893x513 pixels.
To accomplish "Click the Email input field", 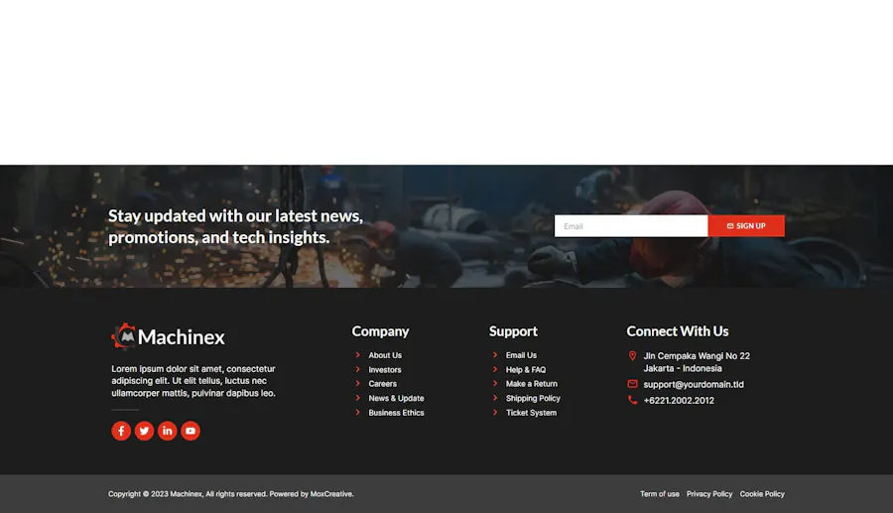I will click(631, 226).
